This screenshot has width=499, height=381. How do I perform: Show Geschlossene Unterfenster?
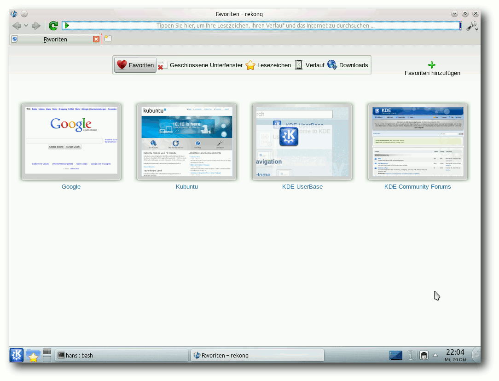201,65
